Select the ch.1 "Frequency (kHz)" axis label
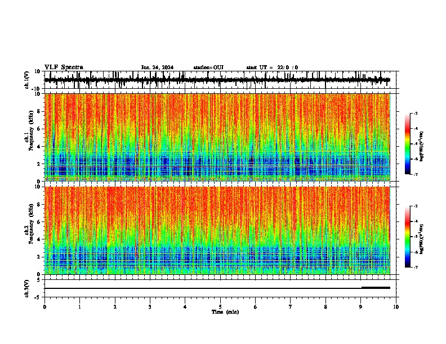Viewport: 446px width, 344px height. pos(32,130)
